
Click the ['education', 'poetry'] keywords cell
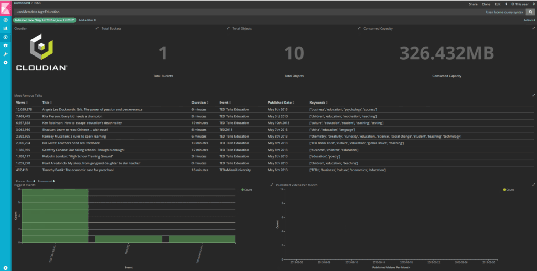[325, 156]
